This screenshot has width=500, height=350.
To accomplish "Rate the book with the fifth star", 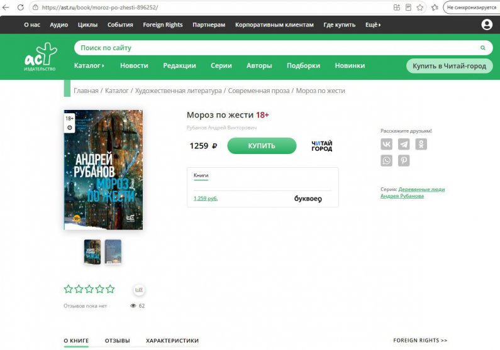I will (x=110, y=289).
